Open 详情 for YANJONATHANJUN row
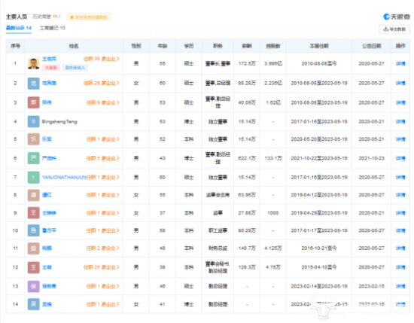The width and height of the screenshot is (414, 323). click(x=400, y=177)
